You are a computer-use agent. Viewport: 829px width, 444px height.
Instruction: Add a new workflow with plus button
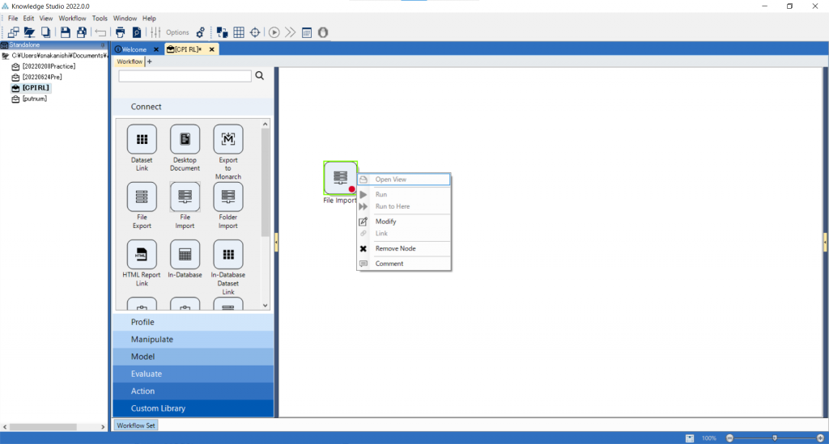coord(150,61)
